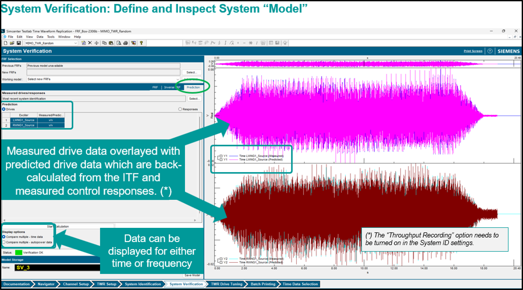Select the Drives radio button

tap(4, 109)
